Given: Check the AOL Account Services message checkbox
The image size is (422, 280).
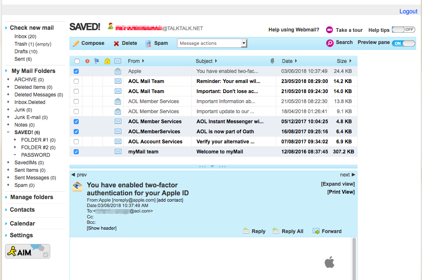Looking at the screenshot, I should click(x=76, y=142).
